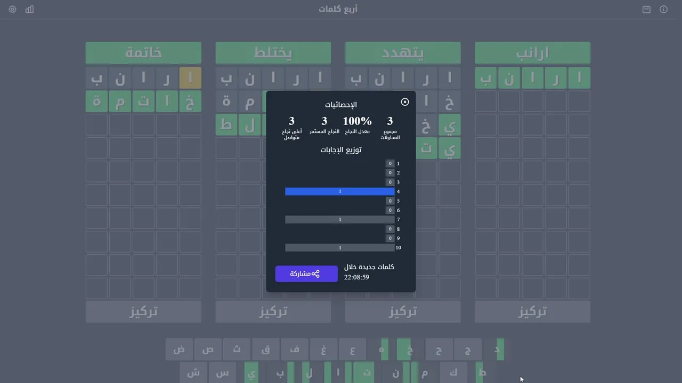This screenshot has height=383, width=682.
Task: Click تركيز under the يتهدد board
Action: 403,312
